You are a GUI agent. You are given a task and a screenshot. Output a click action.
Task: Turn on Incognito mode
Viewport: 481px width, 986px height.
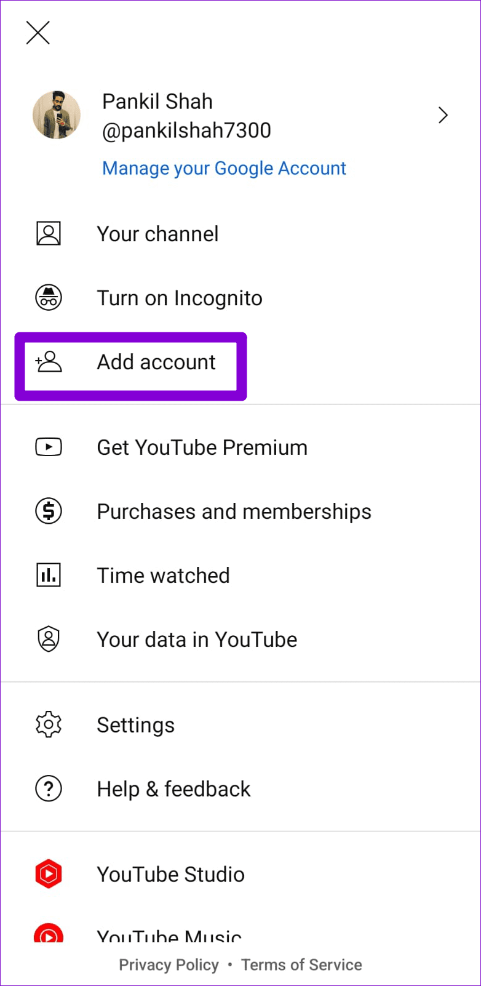point(179,298)
